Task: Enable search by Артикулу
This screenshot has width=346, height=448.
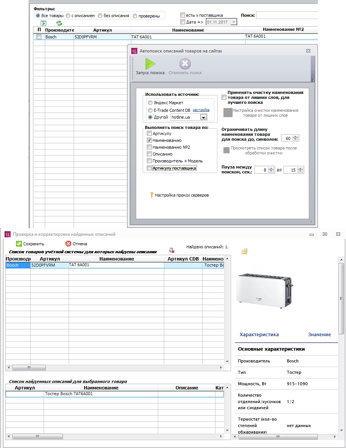Action: [149, 133]
